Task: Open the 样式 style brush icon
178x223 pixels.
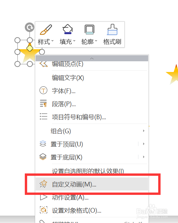Action: coord(46,29)
